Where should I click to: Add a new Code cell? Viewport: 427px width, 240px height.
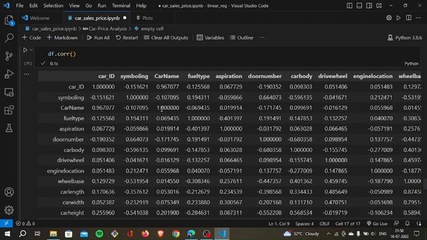[31, 37]
